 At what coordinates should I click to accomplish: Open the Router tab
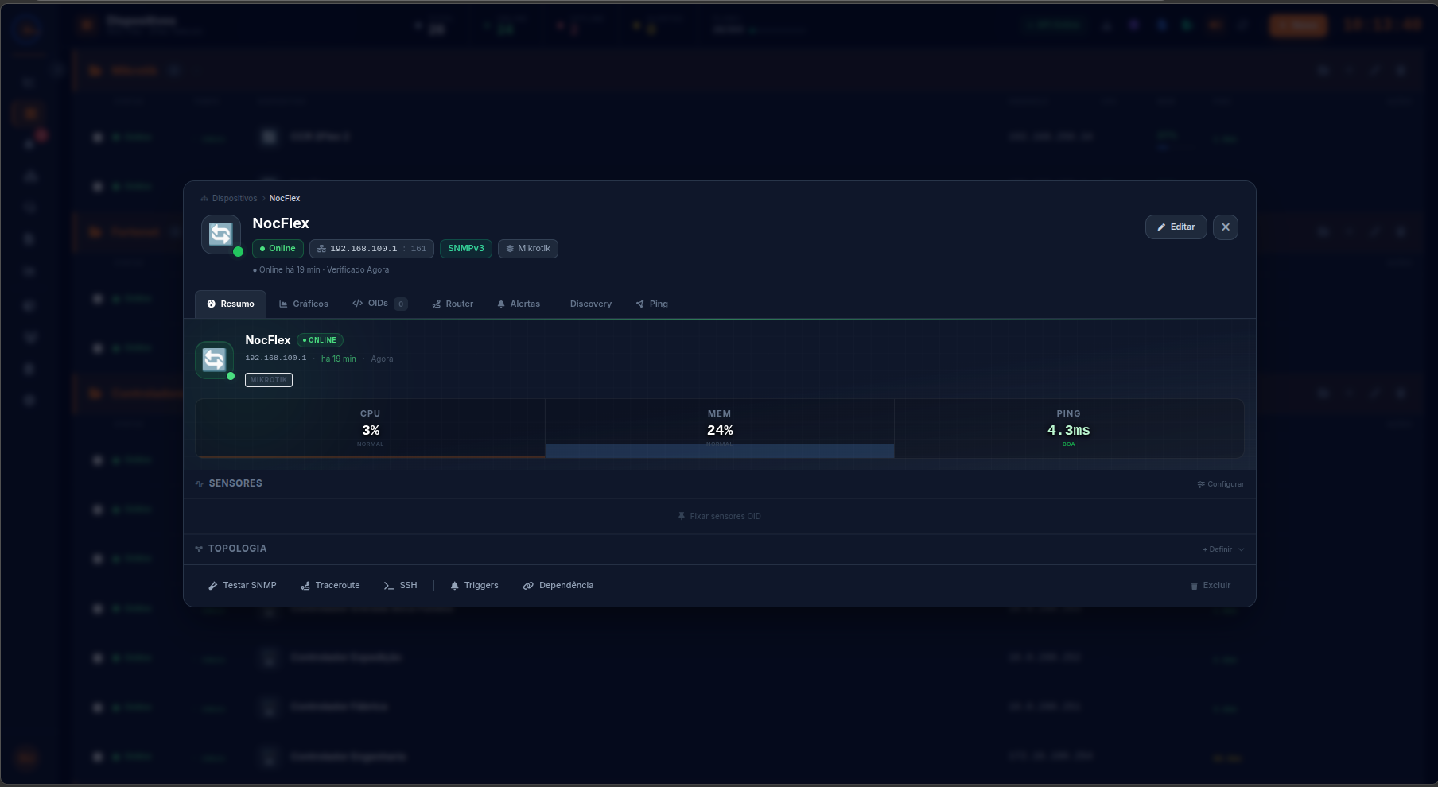453,304
